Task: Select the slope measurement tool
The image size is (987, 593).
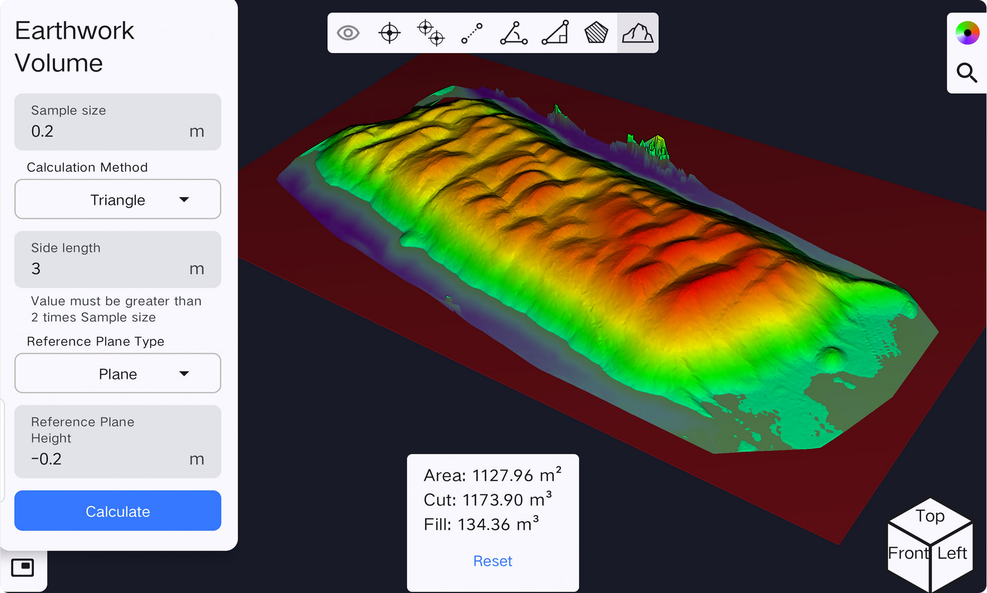Action: coord(555,33)
